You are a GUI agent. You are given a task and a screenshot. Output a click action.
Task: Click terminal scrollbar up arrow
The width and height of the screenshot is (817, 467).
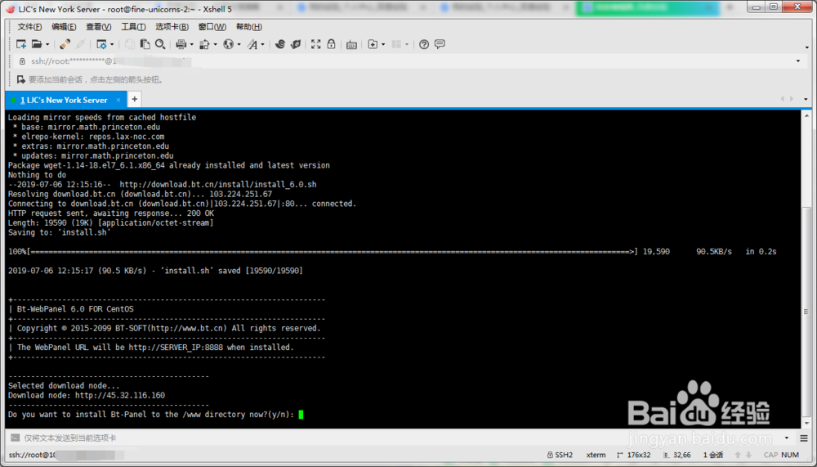tap(806, 115)
